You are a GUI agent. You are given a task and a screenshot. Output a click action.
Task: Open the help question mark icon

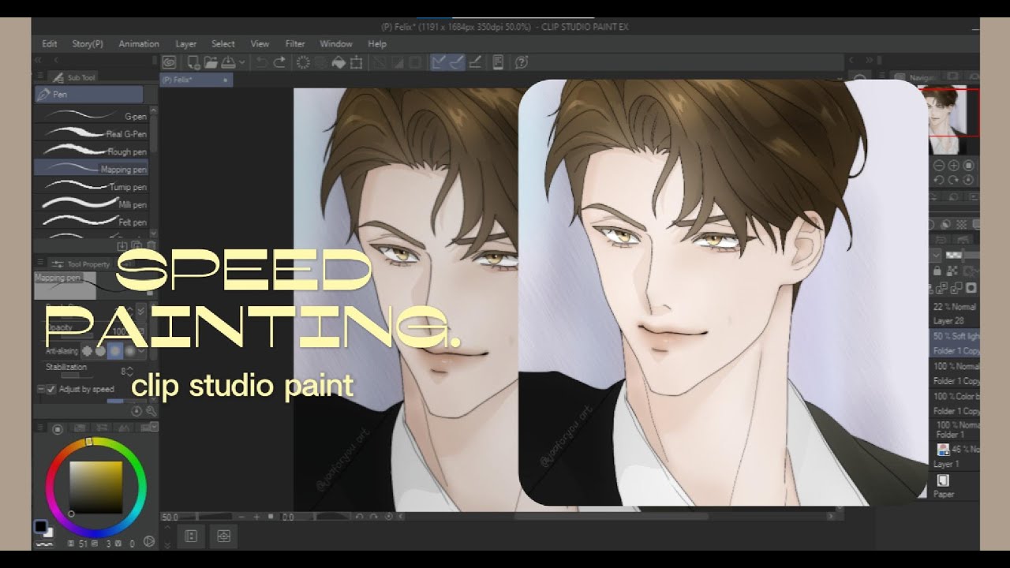[521, 62]
